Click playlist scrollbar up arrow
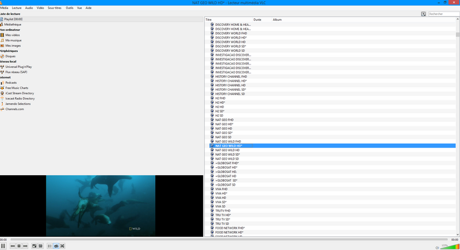460x250 pixels. (458, 19)
